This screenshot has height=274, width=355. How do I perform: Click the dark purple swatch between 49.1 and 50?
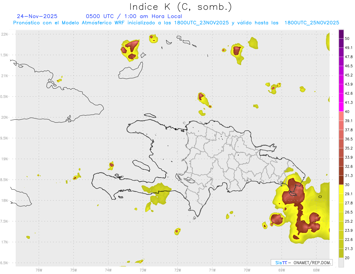point(341,43)
